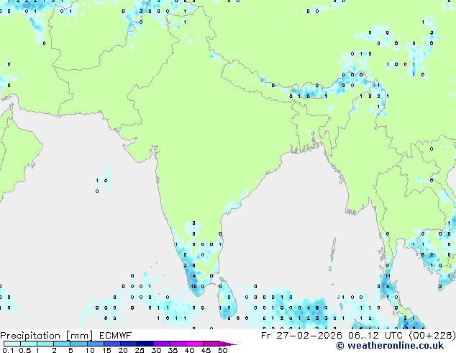This screenshot has width=456, height=353.
Task: Select the 5–10 mm legend swatch
Action: coord(78,344)
